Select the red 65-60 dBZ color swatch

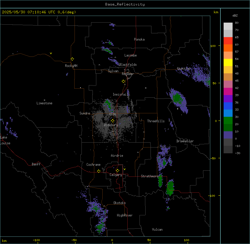click(x=228, y=41)
